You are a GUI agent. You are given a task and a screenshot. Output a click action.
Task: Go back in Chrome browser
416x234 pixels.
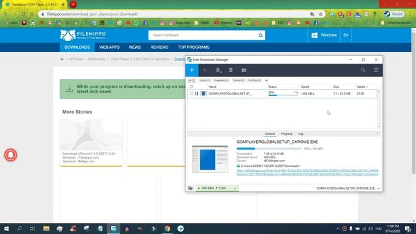pos(6,14)
